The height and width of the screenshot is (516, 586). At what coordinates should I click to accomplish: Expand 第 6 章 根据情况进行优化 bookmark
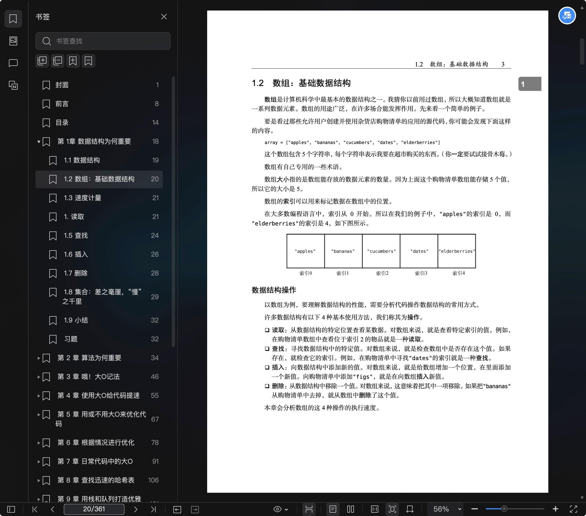pyautogui.click(x=39, y=443)
